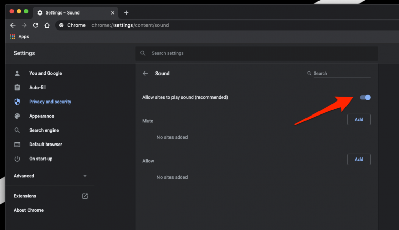Click Allow sites to play sound (recommended) text
399x230 pixels.
click(185, 97)
